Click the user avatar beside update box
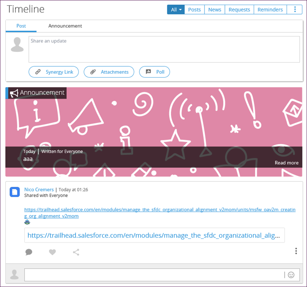This screenshot has width=307, height=287. tap(17, 45)
